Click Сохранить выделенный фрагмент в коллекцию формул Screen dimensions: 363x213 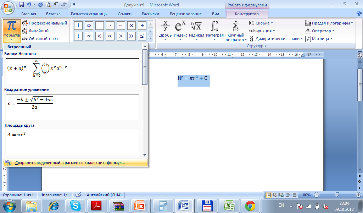[76, 163]
